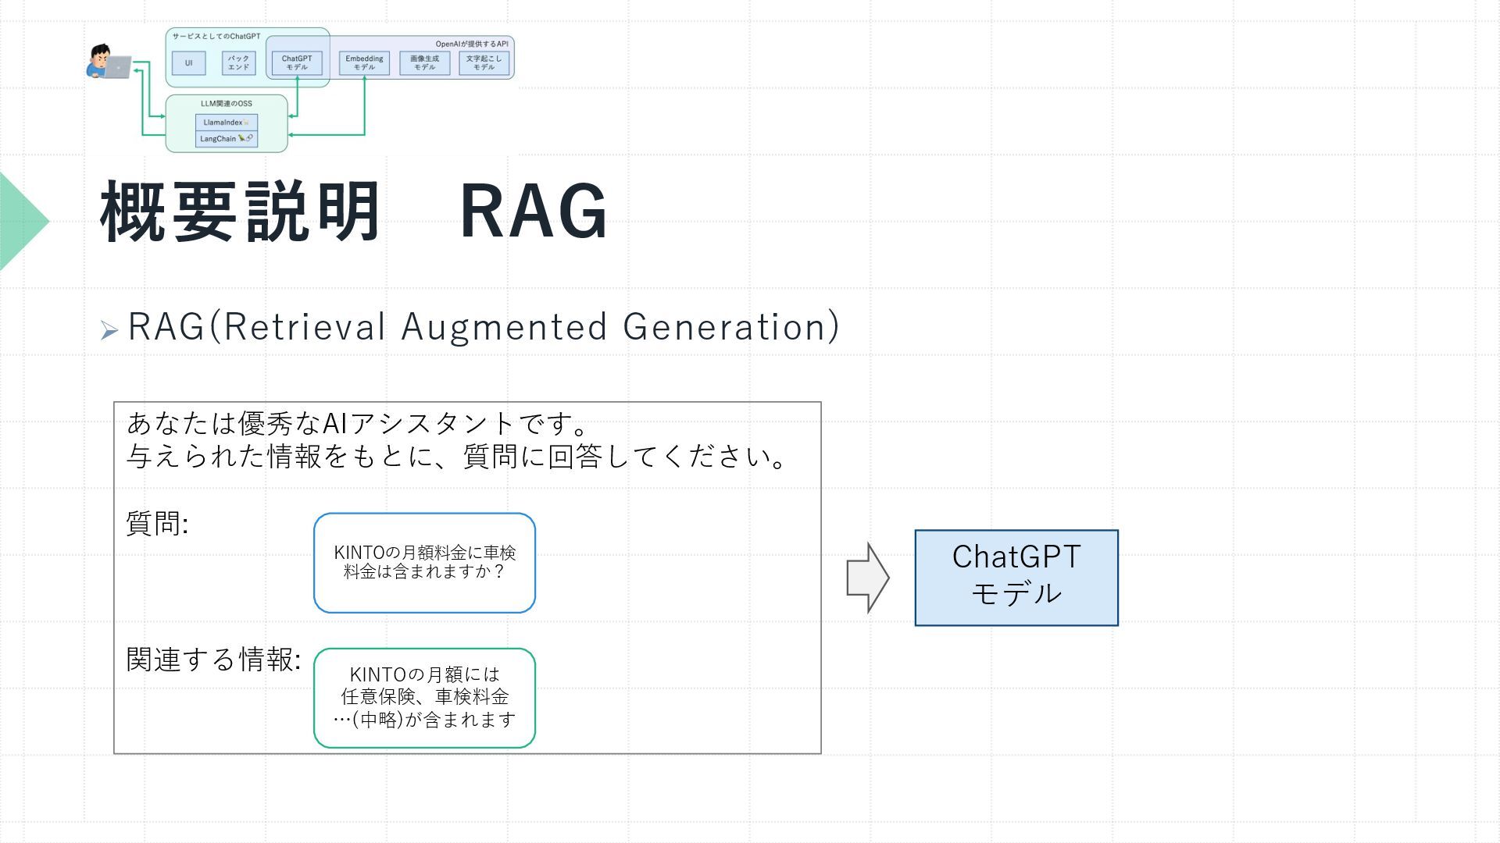
Task: Select the small バックエンド box
Action: [238, 63]
